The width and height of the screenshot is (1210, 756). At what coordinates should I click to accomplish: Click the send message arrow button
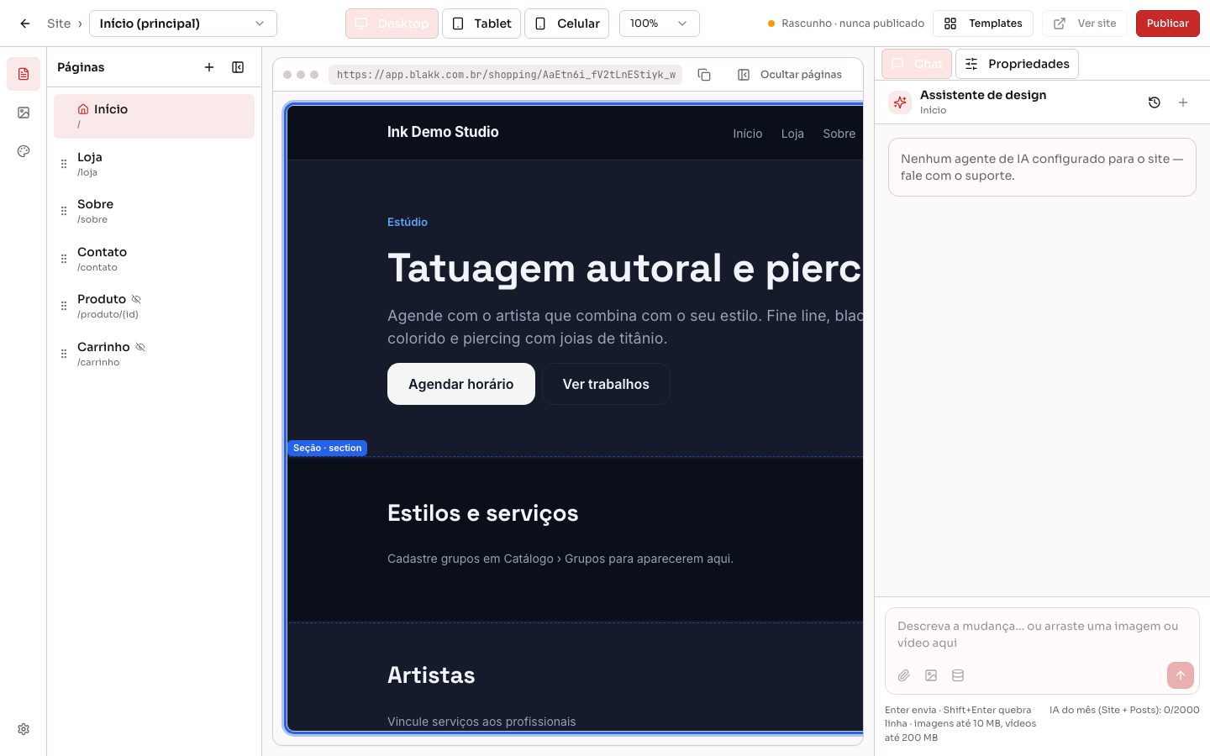coord(1181,675)
